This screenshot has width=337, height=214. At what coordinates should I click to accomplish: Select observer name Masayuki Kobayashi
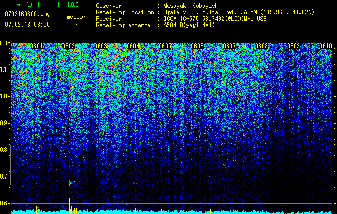click(x=192, y=6)
